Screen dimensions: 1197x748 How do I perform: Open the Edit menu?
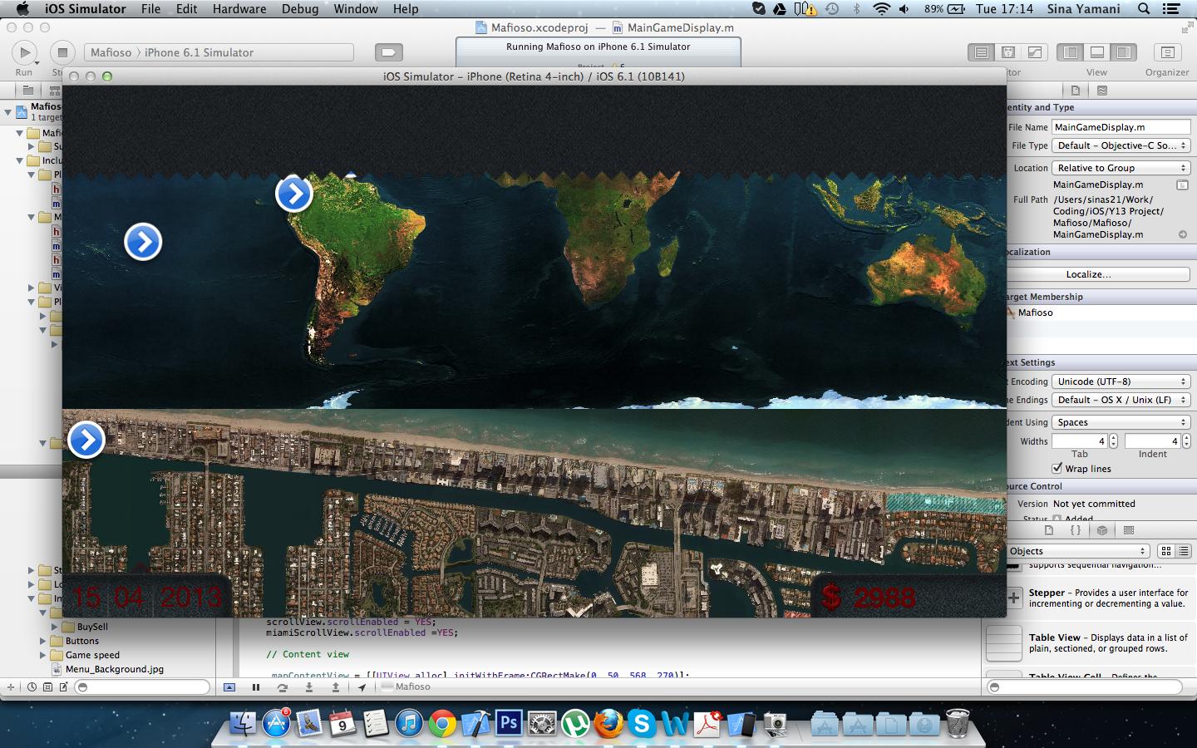click(x=187, y=9)
